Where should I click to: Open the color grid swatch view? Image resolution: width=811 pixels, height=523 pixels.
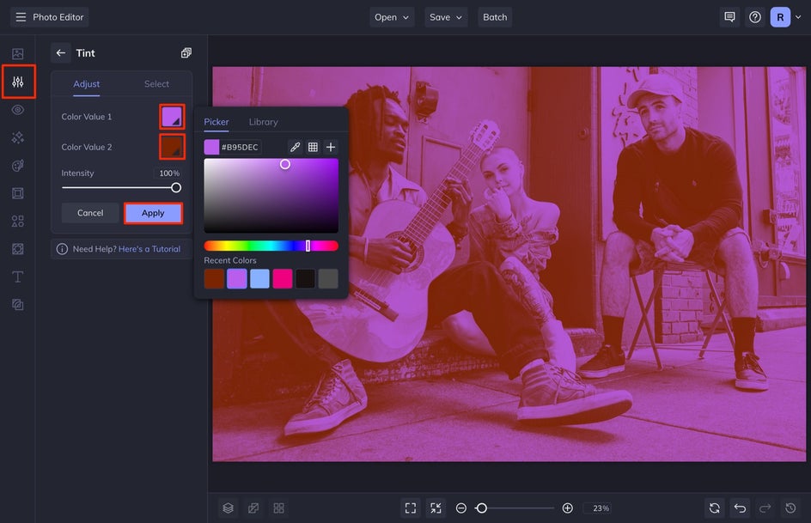click(x=313, y=148)
